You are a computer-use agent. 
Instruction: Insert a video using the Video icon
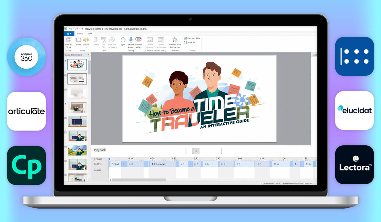78,40
